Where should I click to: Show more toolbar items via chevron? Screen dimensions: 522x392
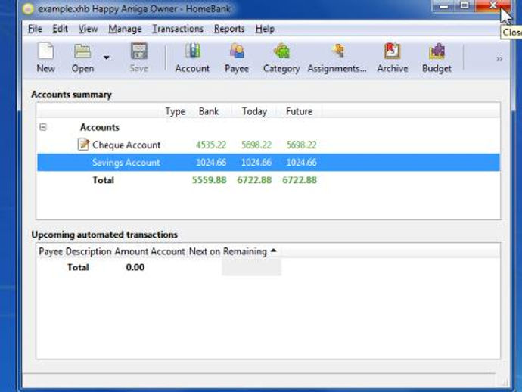click(x=499, y=59)
